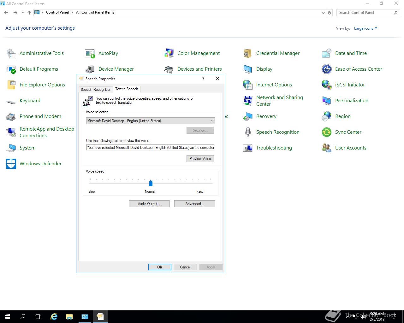Image resolution: width=404 pixels, height=323 pixels.
Task: Click the Preview Voice button
Action: (200, 159)
